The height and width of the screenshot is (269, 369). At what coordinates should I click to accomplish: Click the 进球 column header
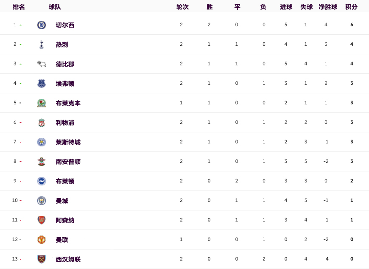tap(286, 7)
